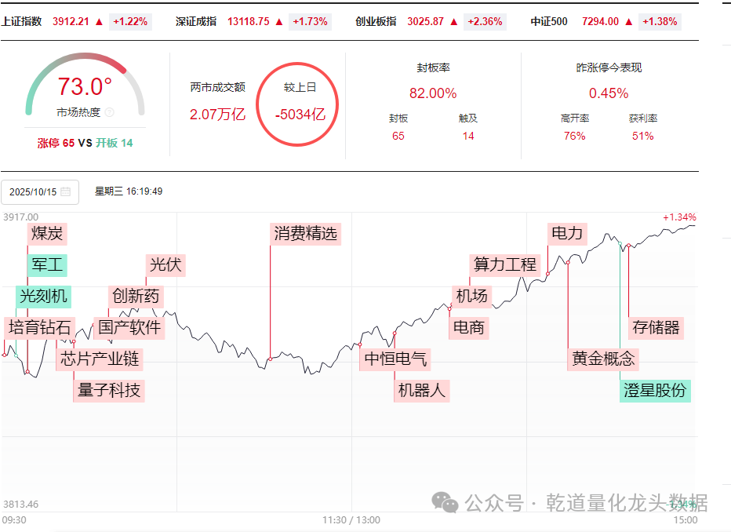This screenshot has height=532, width=731.
Task: Click the red up-arrow beside 上证指数
Action: point(99,21)
